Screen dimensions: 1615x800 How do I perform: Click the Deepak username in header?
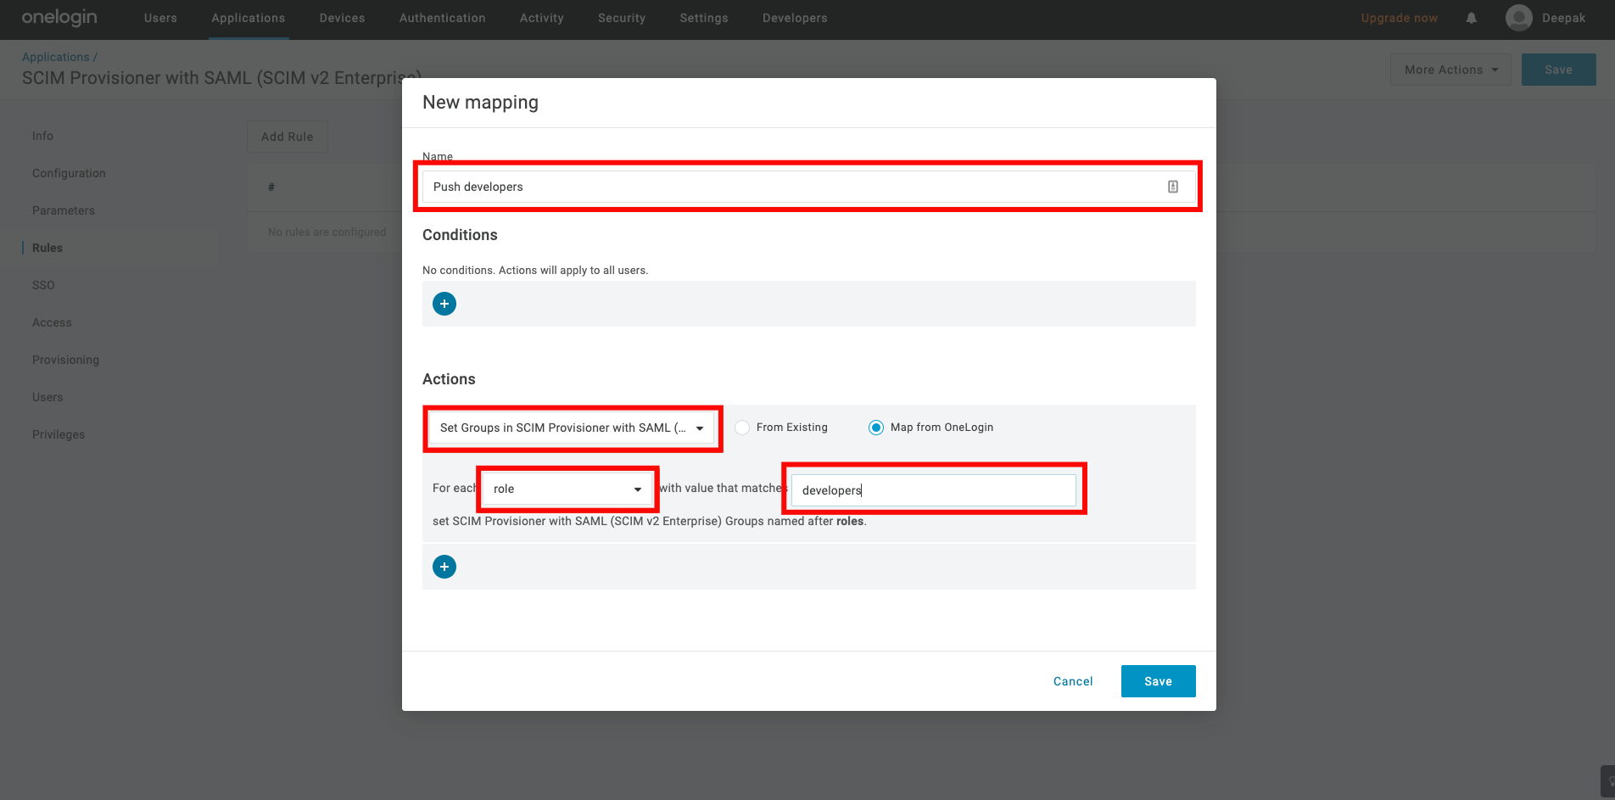click(1563, 18)
